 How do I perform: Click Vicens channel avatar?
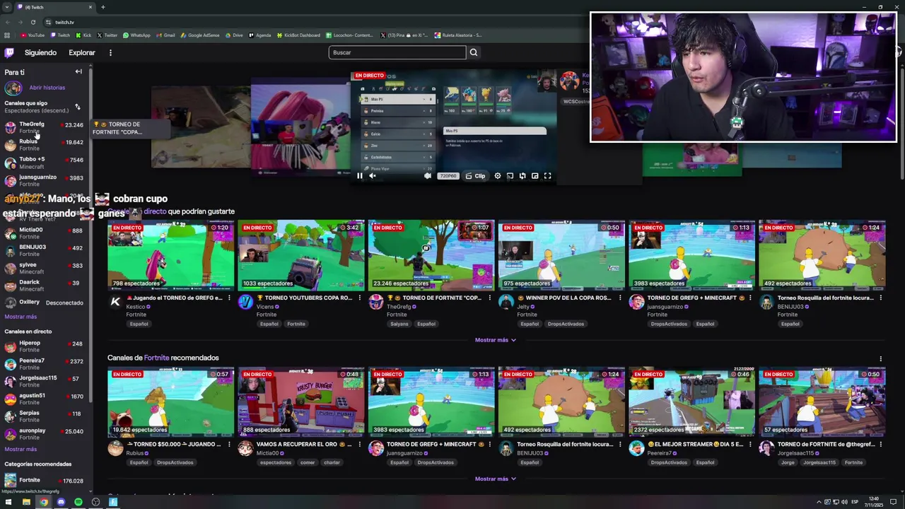click(x=245, y=303)
